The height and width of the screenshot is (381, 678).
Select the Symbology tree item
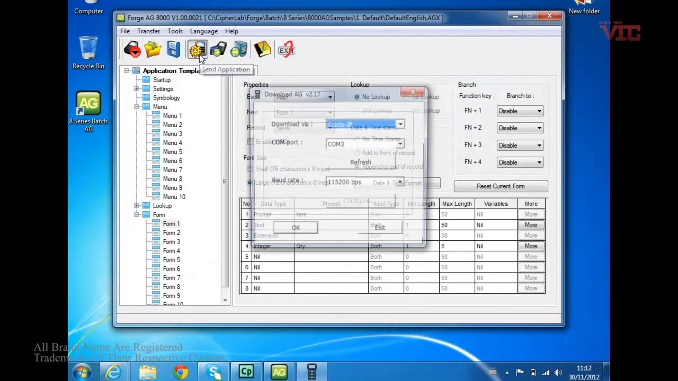[166, 98]
